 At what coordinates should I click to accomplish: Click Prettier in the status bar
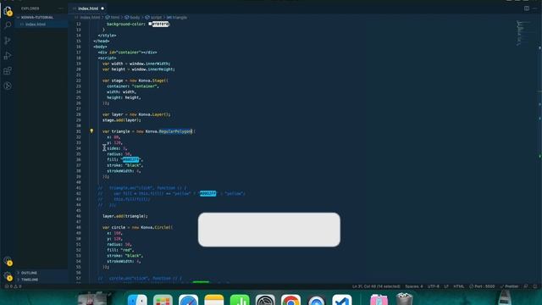[x=509, y=286]
